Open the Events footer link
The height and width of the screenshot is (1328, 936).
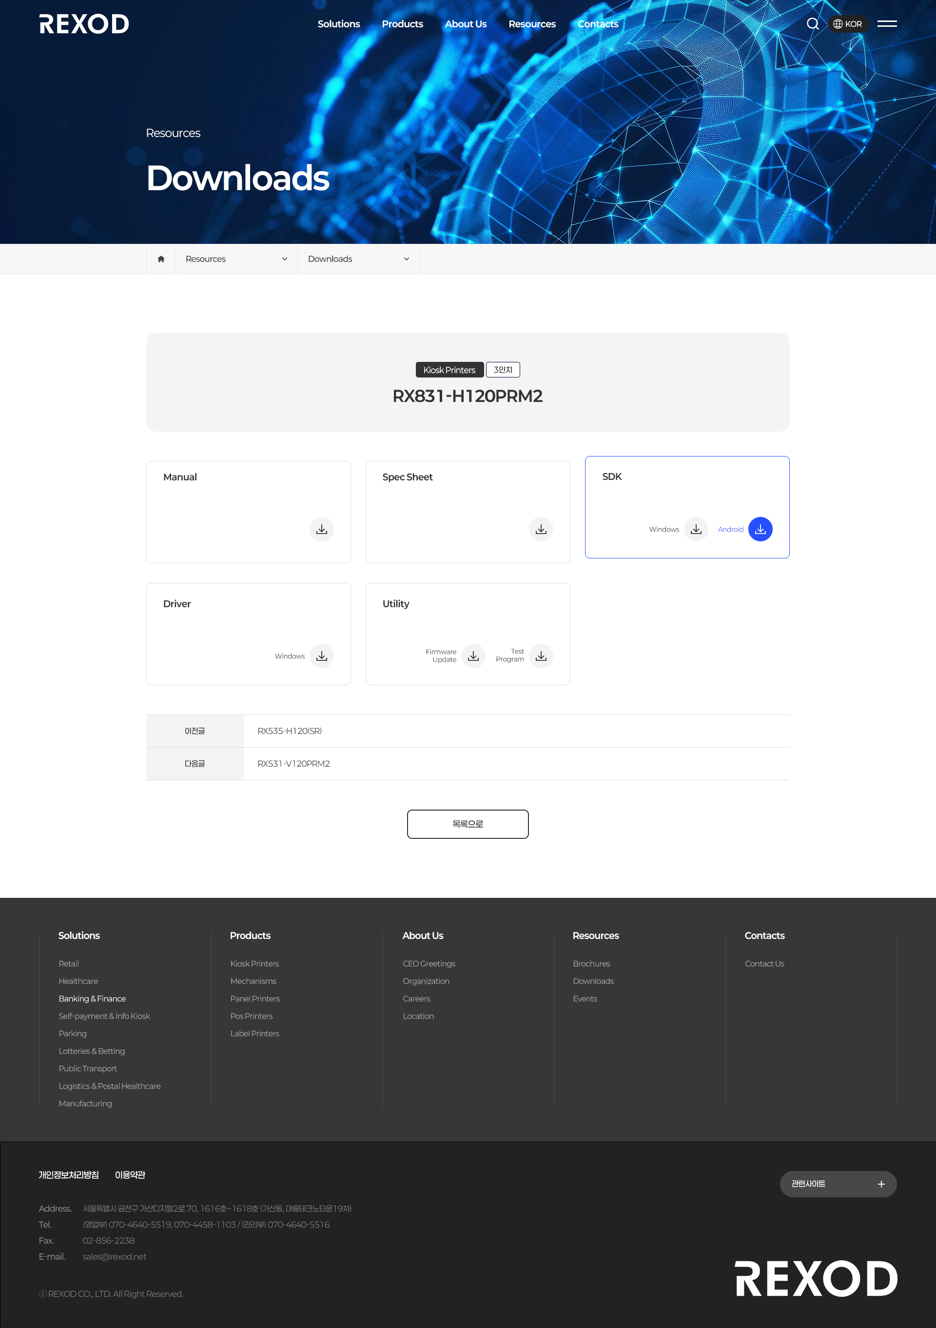pyautogui.click(x=585, y=998)
